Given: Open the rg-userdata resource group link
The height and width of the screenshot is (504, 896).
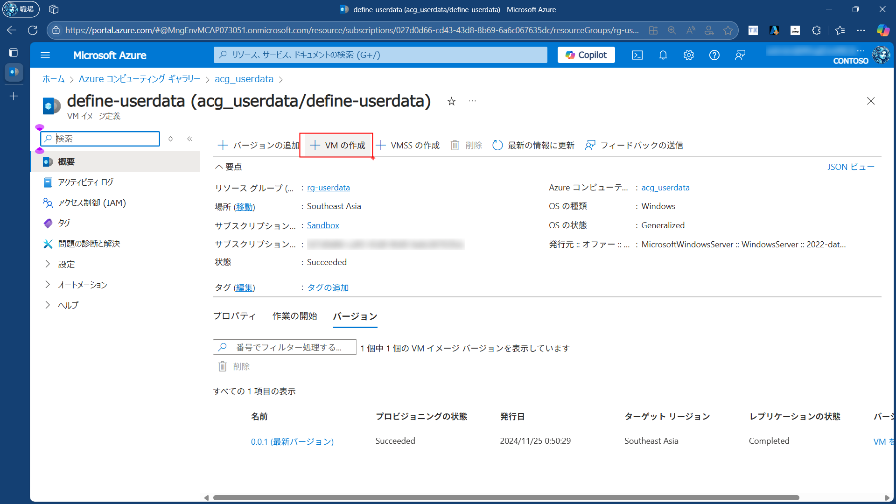Looking at the screenshot, I should (328, 188).
